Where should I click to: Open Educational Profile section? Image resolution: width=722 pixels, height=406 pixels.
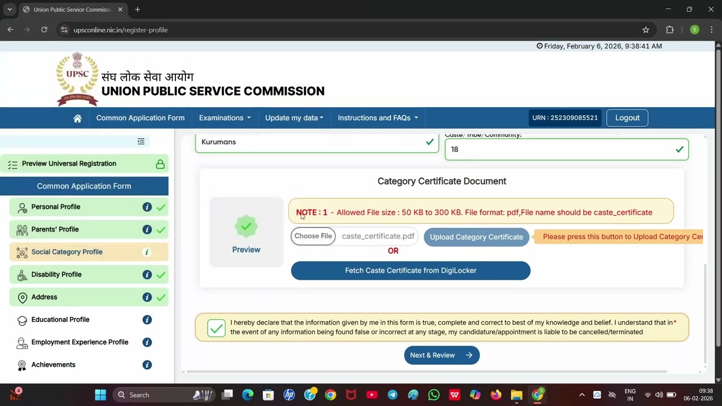tap(89, 320)
